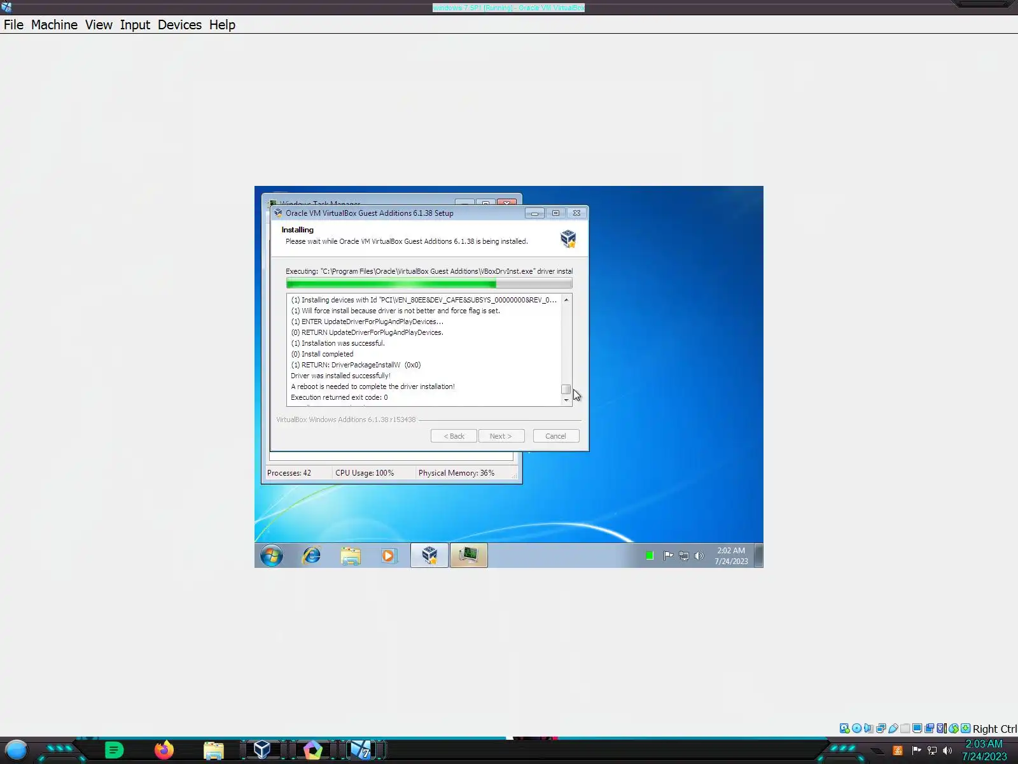This screenshot has width=1018, height=764.
Task: Click the Windows 7 guest Start orb
Action: coord(272,556)
